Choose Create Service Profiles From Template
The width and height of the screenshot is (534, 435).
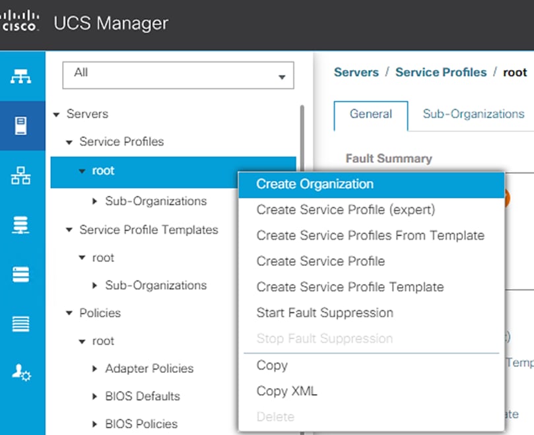[370, 236]
